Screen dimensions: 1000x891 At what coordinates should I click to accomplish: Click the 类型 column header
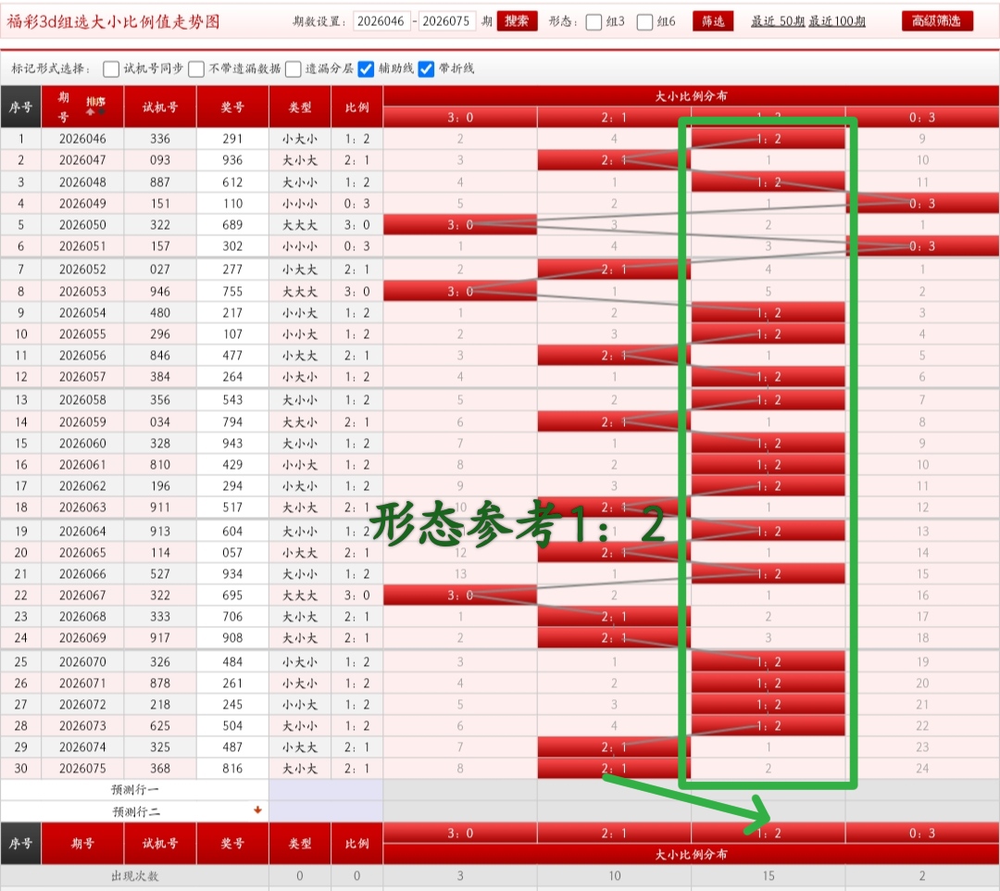300,107
